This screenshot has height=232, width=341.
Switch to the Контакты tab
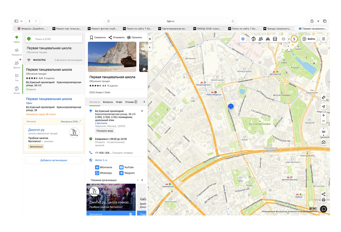(95, 102)
